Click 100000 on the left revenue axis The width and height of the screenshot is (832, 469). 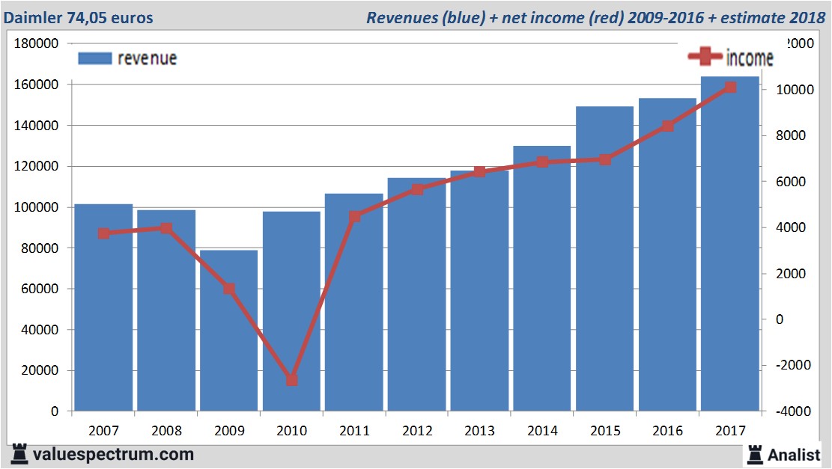click(36, 207)
